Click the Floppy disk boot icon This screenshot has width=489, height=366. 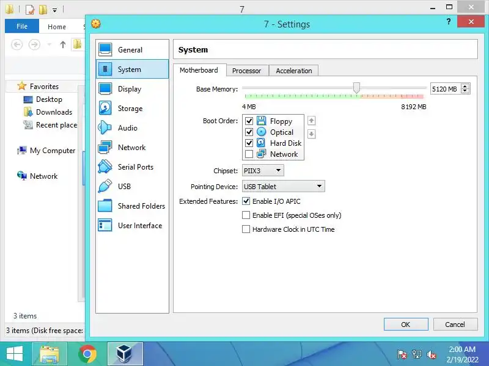tap(262, 121)
